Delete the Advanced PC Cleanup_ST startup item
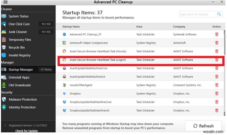Image resolution: width=227 pixels, height=135 pixels. (x=217, y=34)
